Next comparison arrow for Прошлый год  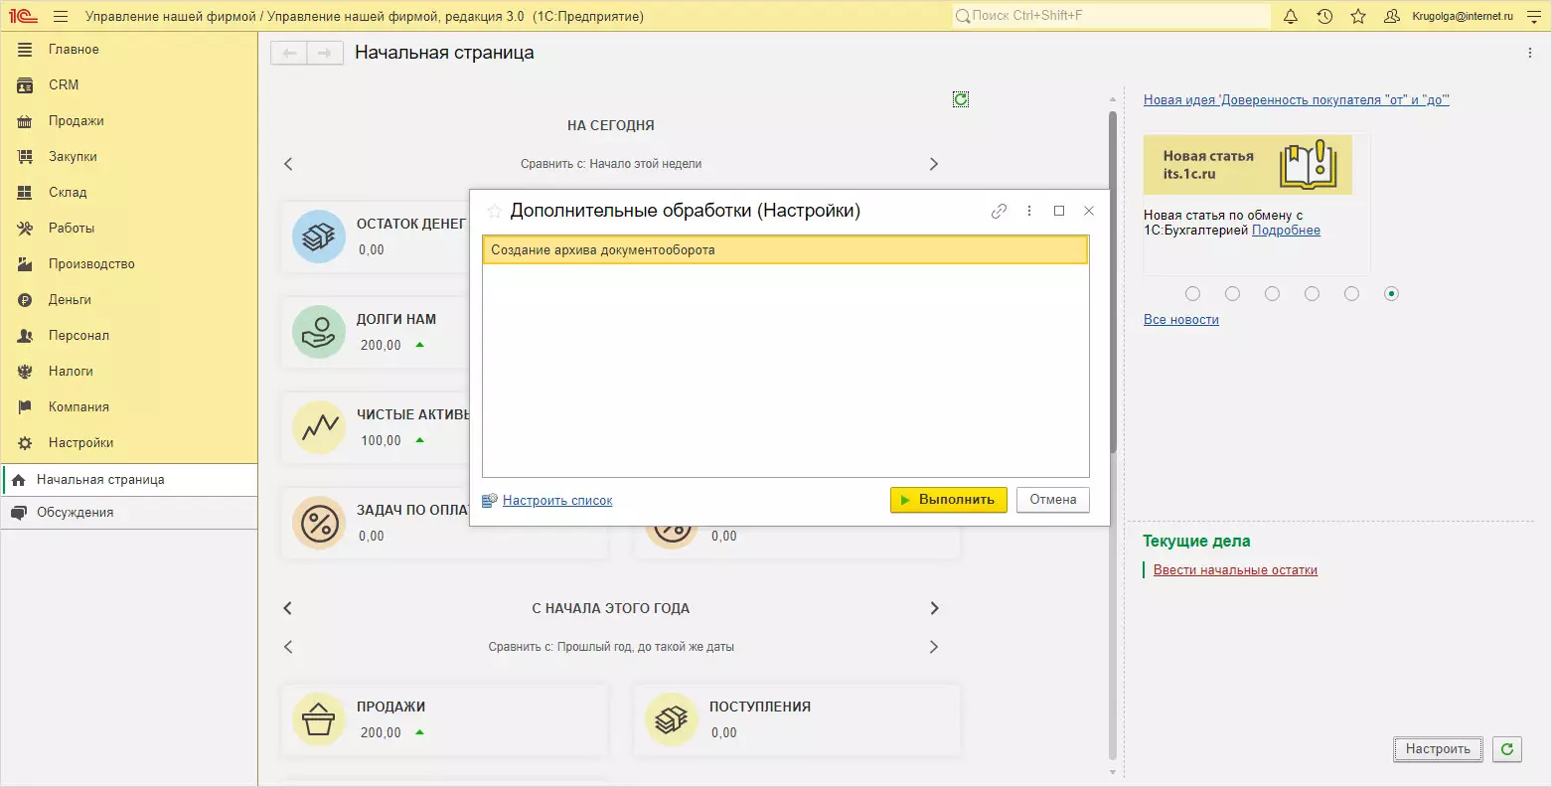coord(934,647)
